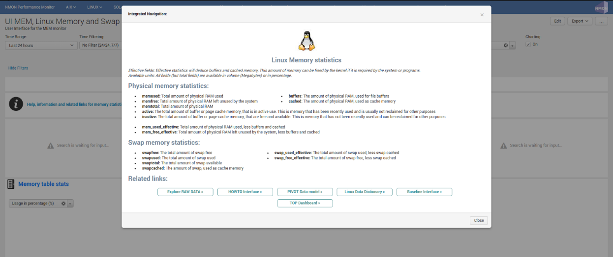Screen dimensions: 613x257
Task: Click the ellipsis more actions button
Action: (601, 21)
